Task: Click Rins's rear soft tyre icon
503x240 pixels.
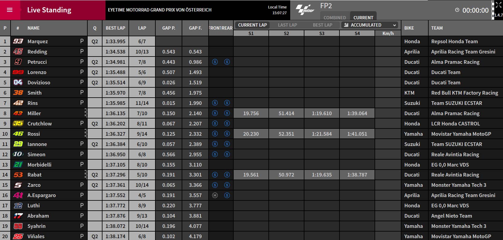Action: click(x=227, y=103)
